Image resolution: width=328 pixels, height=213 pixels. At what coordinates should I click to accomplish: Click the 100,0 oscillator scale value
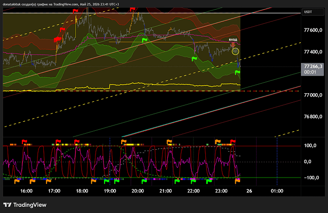pos(310,145)
